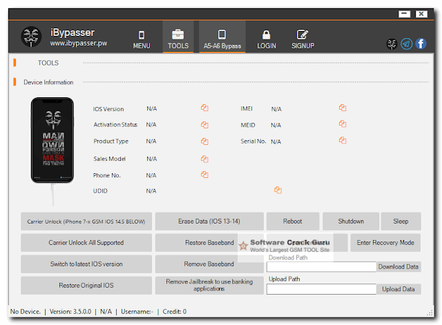
Task: Click Remove Jailbreak to use banking applications
Action: (x=209, y=285)
